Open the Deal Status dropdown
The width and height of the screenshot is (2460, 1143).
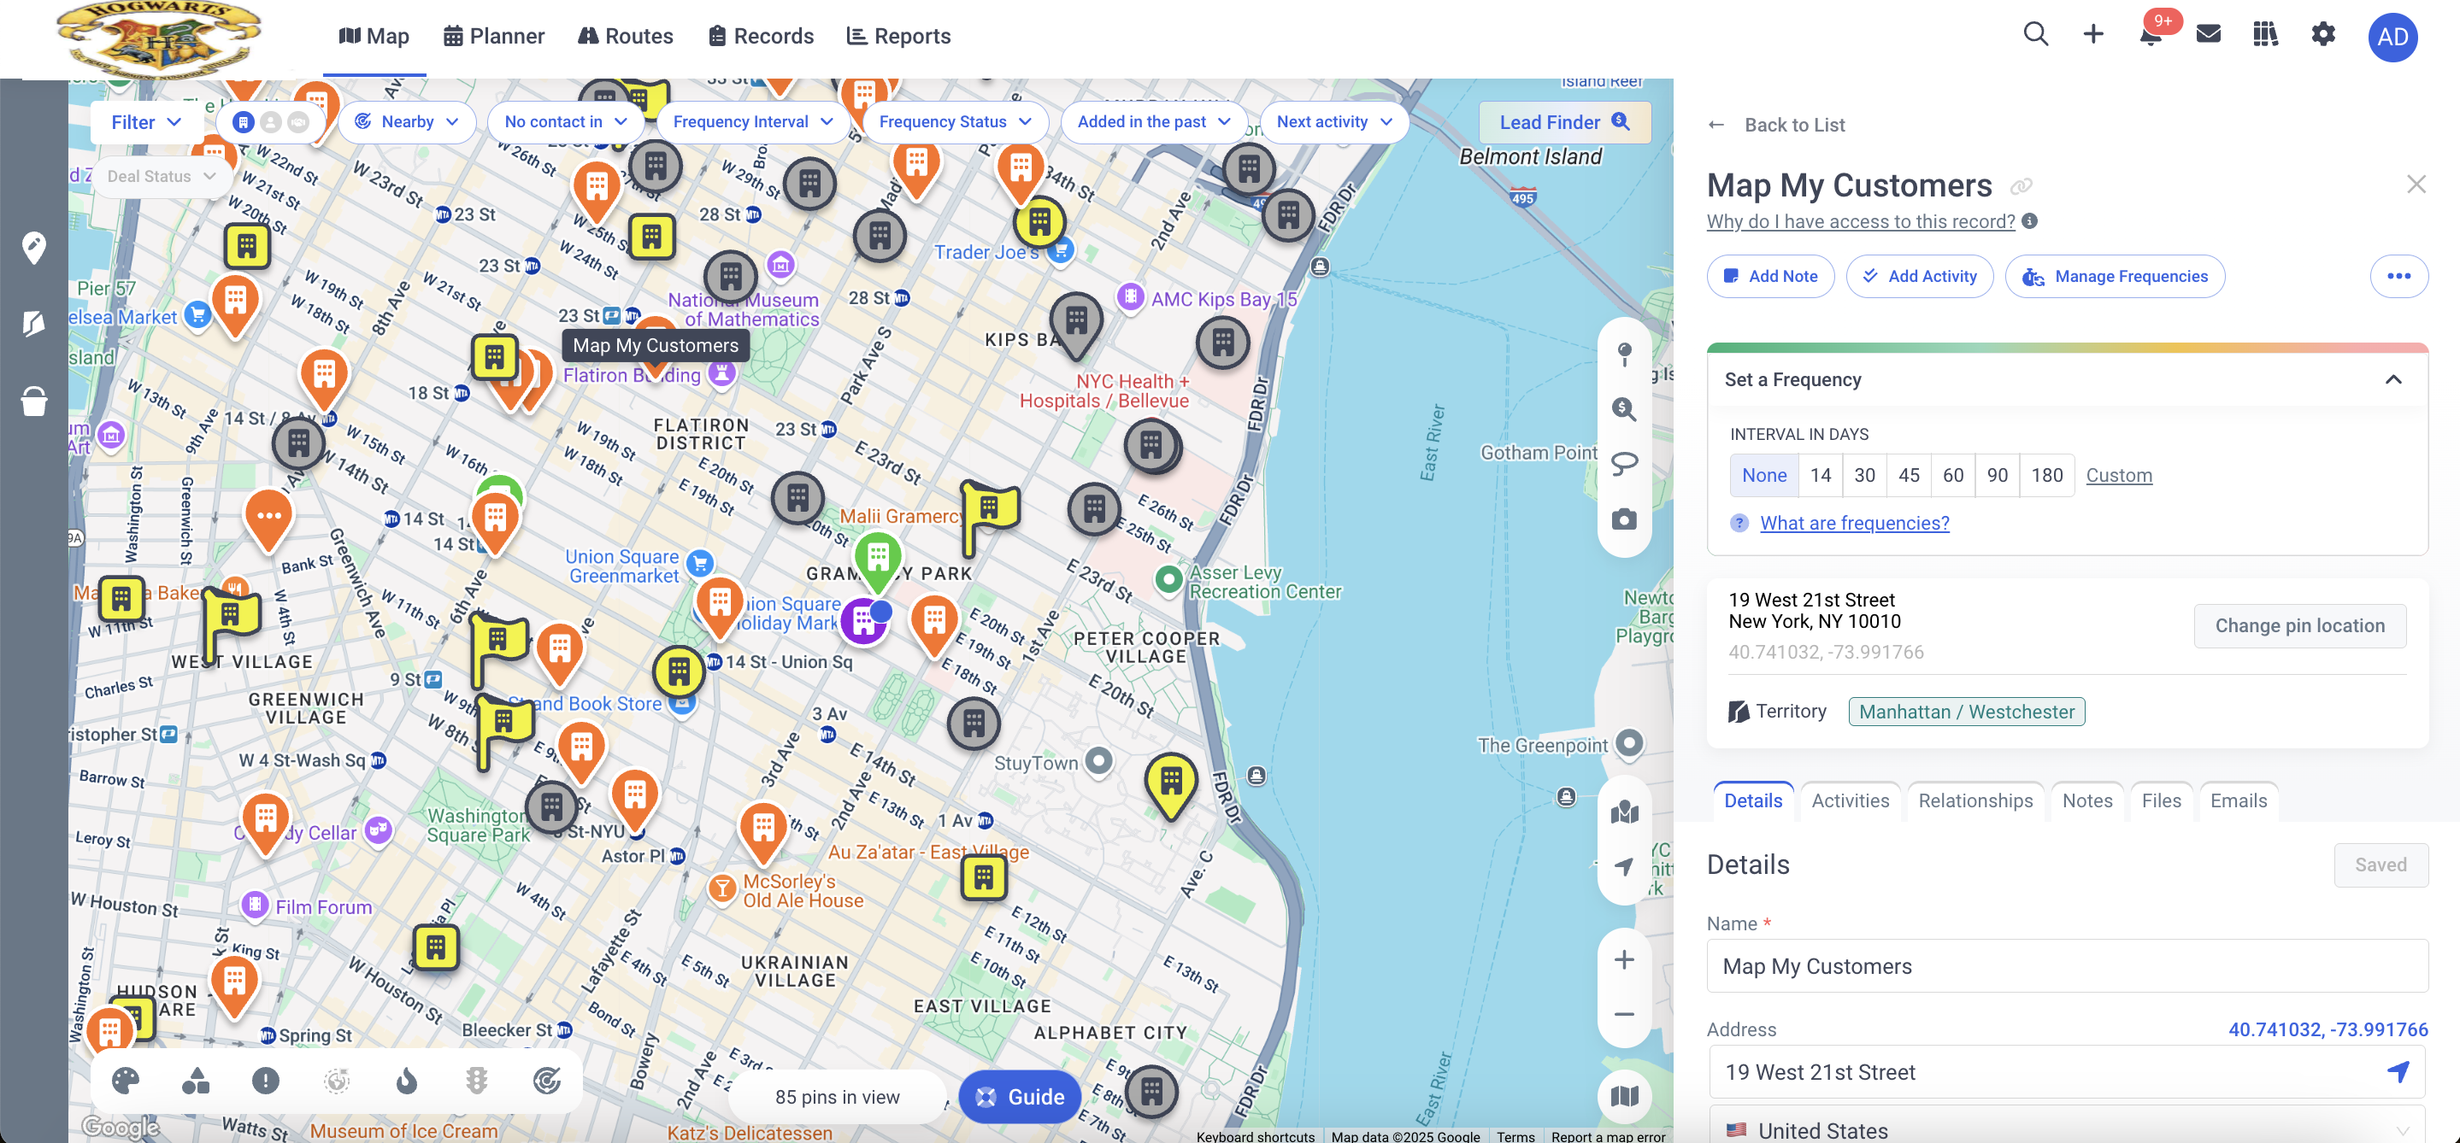tap(162, 177)
